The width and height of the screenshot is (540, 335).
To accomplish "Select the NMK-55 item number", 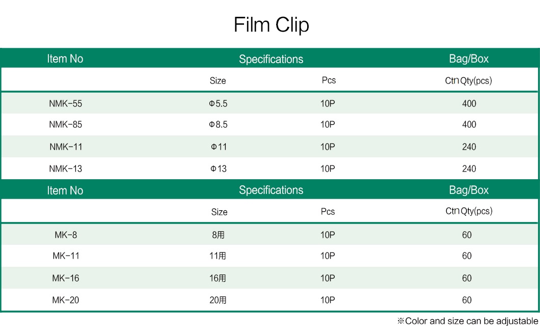I will [65, 104].
